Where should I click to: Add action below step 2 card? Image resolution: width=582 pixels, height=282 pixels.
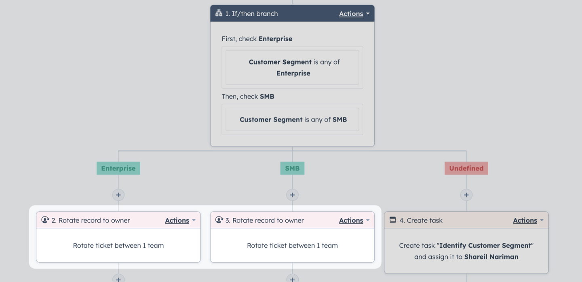coord(118,278)
